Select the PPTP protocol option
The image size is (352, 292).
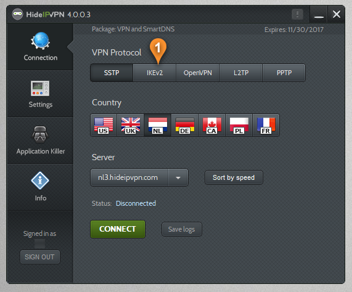coord(284,73)
